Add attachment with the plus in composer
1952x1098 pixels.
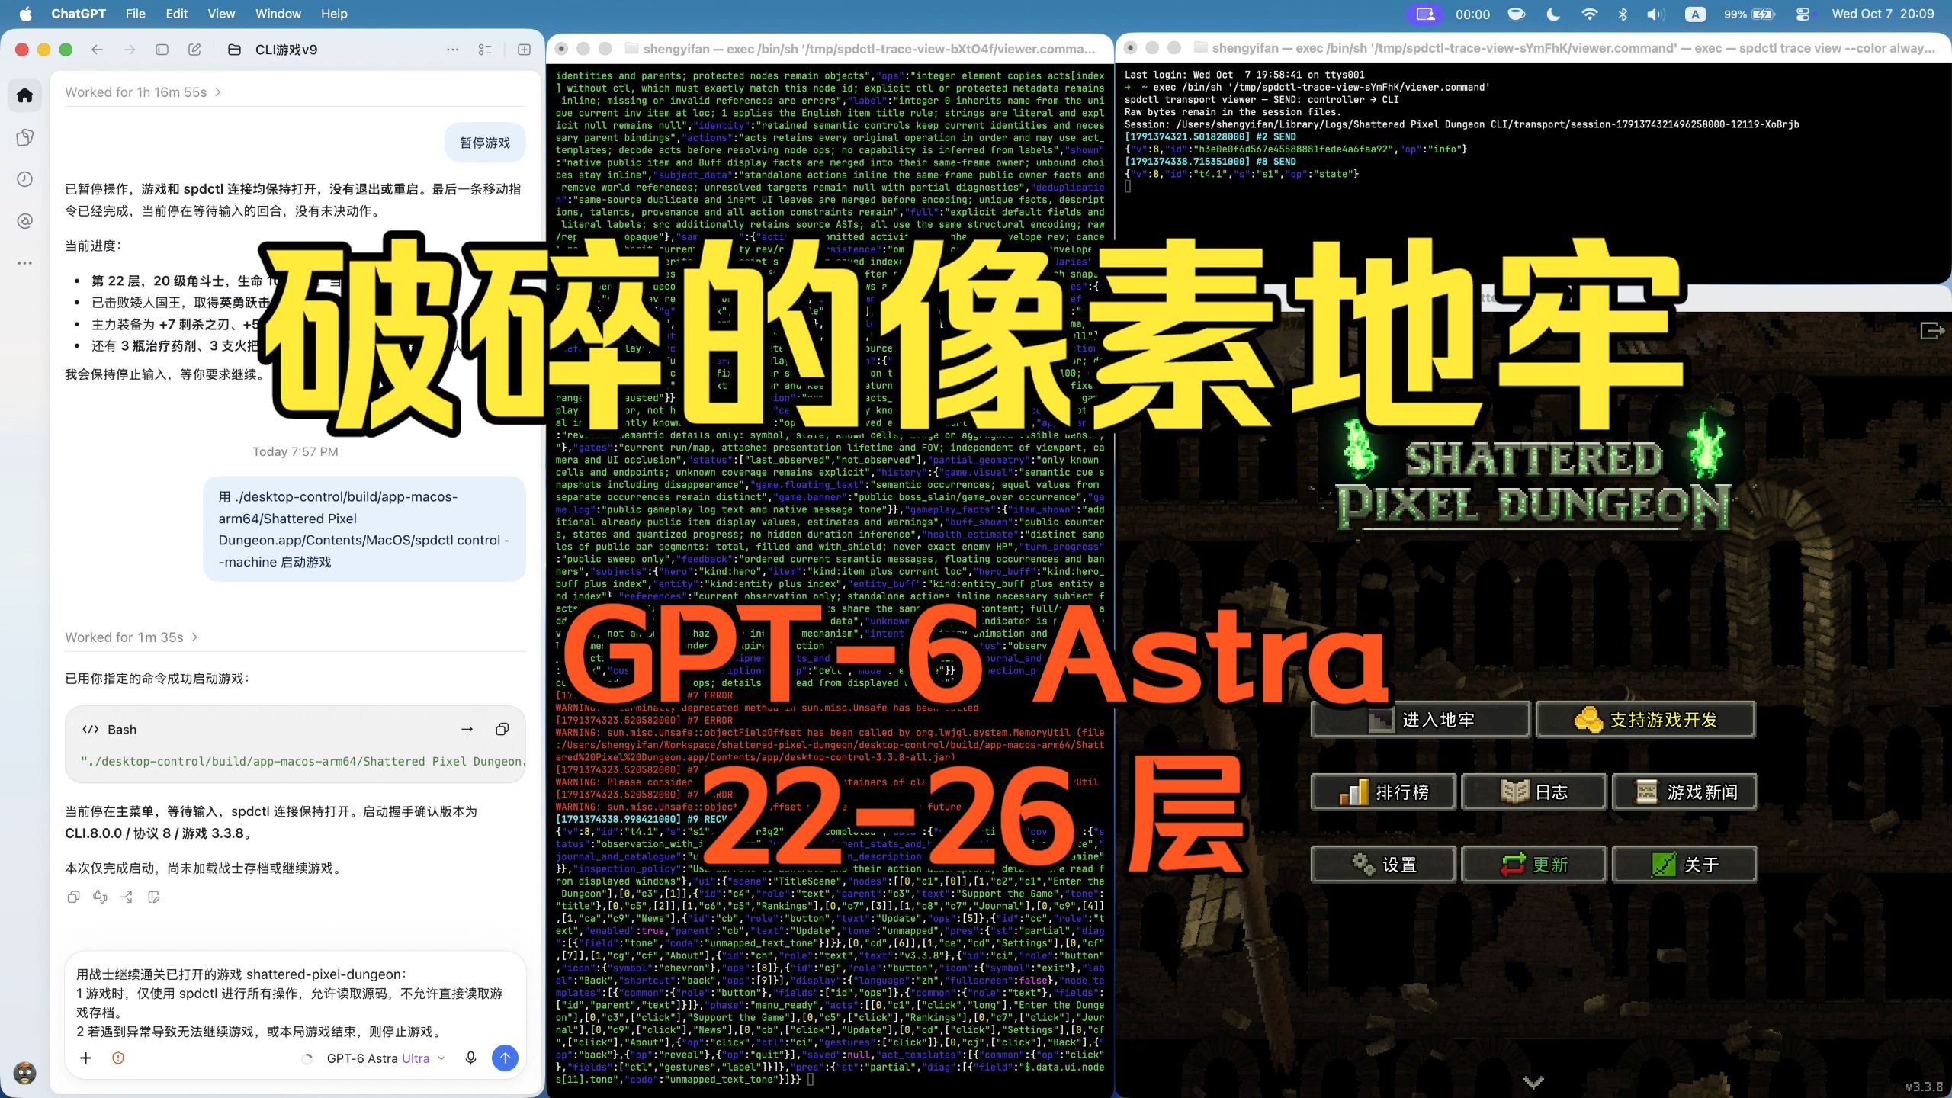[x=86, y=1058]
